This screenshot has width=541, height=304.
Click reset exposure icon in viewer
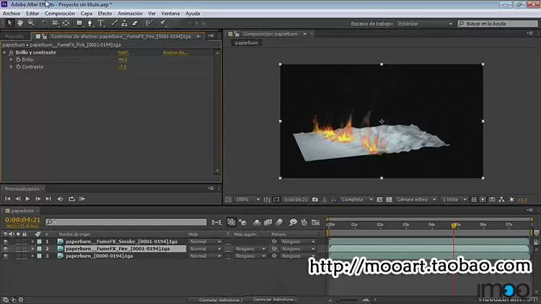tap(511, 200)
